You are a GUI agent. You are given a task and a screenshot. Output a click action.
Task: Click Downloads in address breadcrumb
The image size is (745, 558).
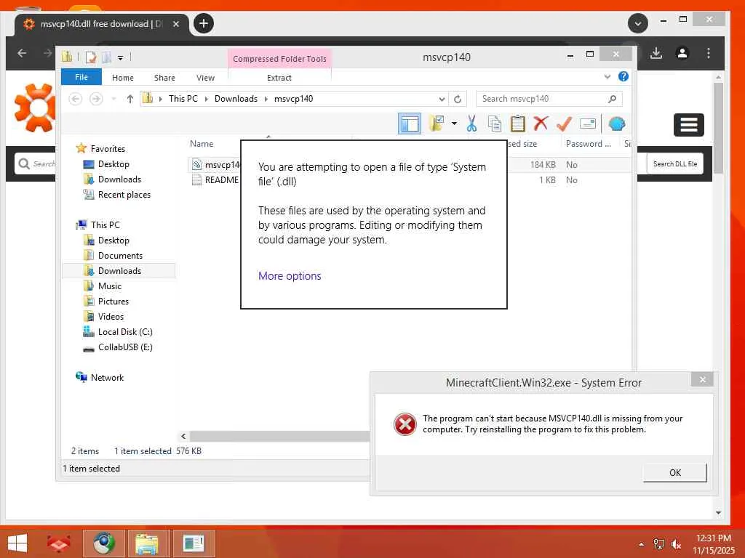(236, 99)
